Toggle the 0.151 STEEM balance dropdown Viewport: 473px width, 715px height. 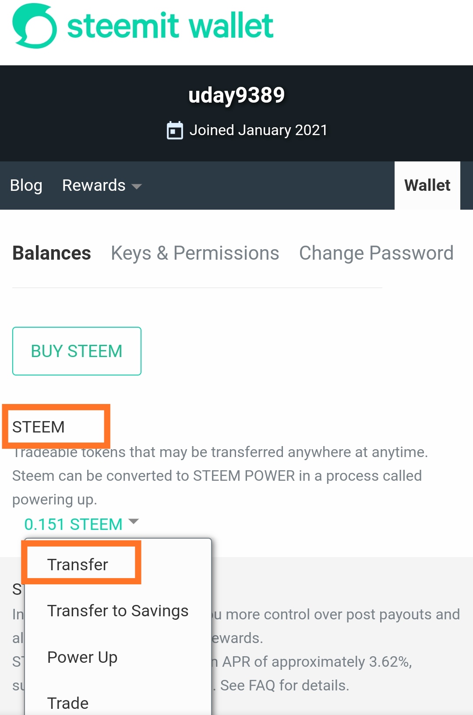click(x=81, y=524)
